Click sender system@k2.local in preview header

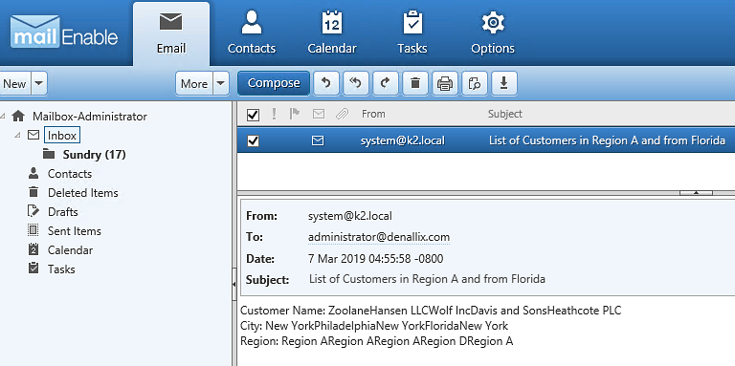point(349,216)
